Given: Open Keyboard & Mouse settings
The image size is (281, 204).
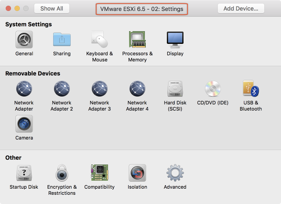Looking at the screenshot, I should click(100, 40).
